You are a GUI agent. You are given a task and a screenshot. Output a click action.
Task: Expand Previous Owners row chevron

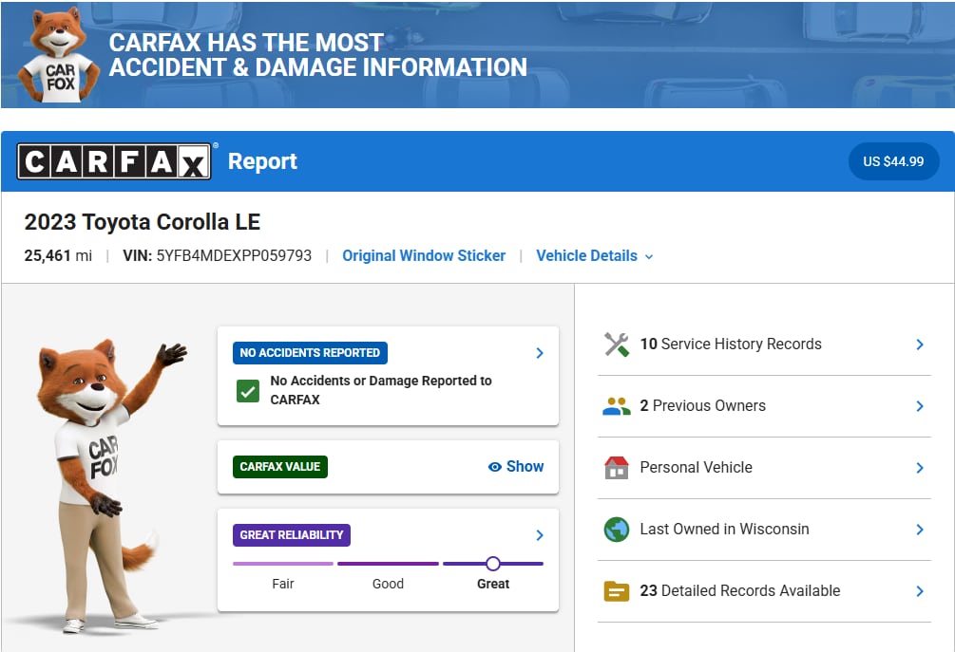[x=920, y=406]
